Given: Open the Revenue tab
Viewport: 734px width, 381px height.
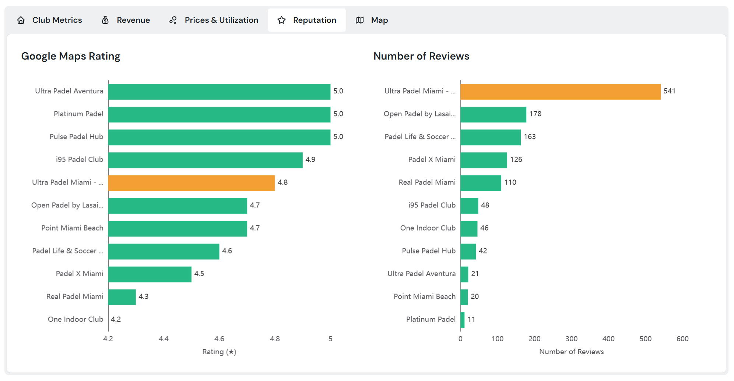Looking at the screenshot, I should [133, 20].
